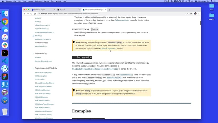Click the Chrome home button
Screen dimensions: 218x123
(35, 13)
